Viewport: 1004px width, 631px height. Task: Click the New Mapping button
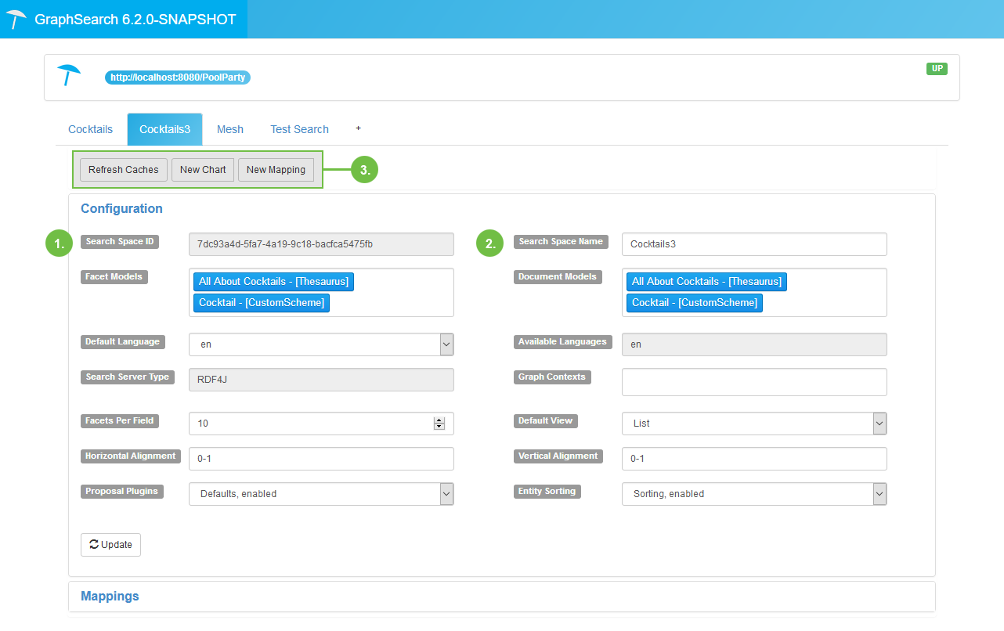pyautogui.click(x=276, y=170)
